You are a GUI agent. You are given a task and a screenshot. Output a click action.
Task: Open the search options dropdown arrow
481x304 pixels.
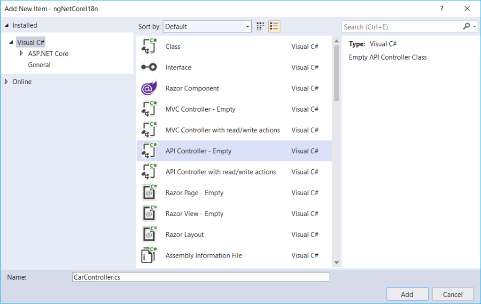pyautogui.click(x=474, y=27)
